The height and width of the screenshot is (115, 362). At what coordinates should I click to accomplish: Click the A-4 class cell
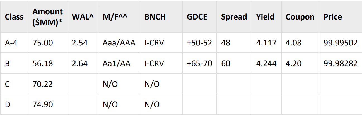[12, 43]
